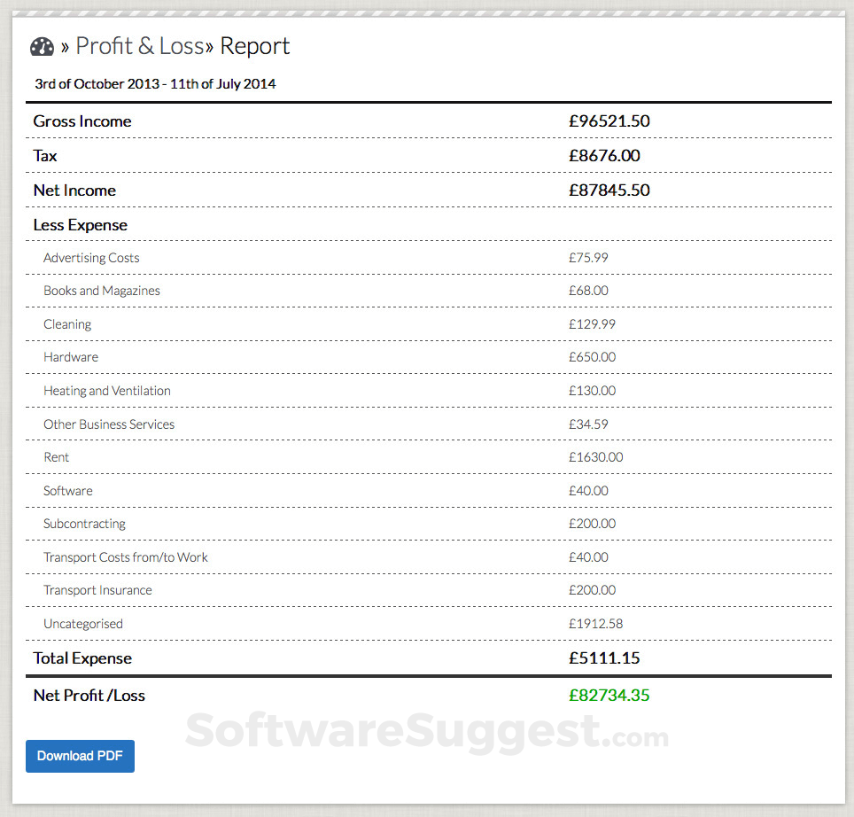Click the Heating and Ventilation row
Screen dimensions: 854x817
[429, 391]
